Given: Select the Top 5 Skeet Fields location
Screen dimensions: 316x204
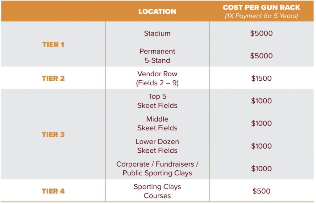Looking at the screenshot, I should pyautogui.click(x=157, y=101).
